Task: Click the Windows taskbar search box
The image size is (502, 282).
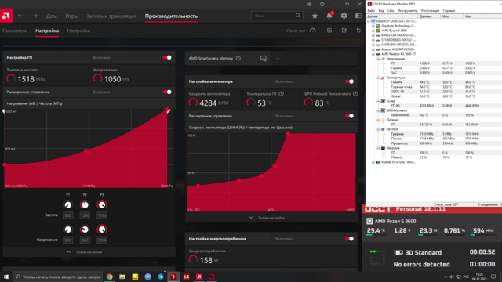Action: coord(57,277)
